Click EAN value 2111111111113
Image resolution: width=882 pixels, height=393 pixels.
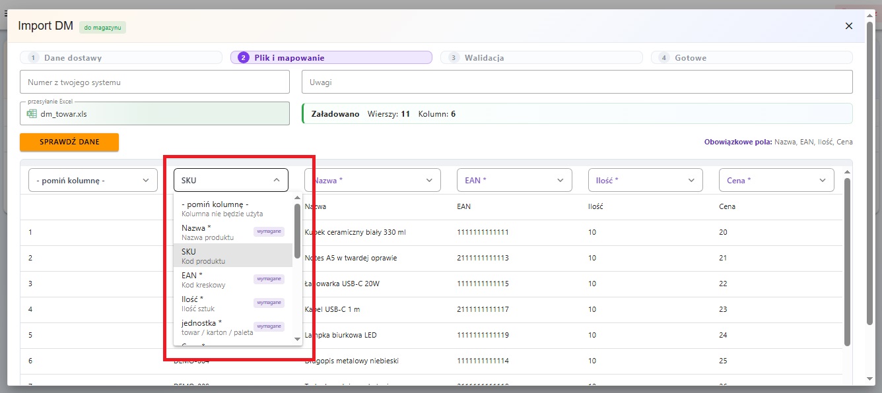pyautogui.click(x=483, y=258)
